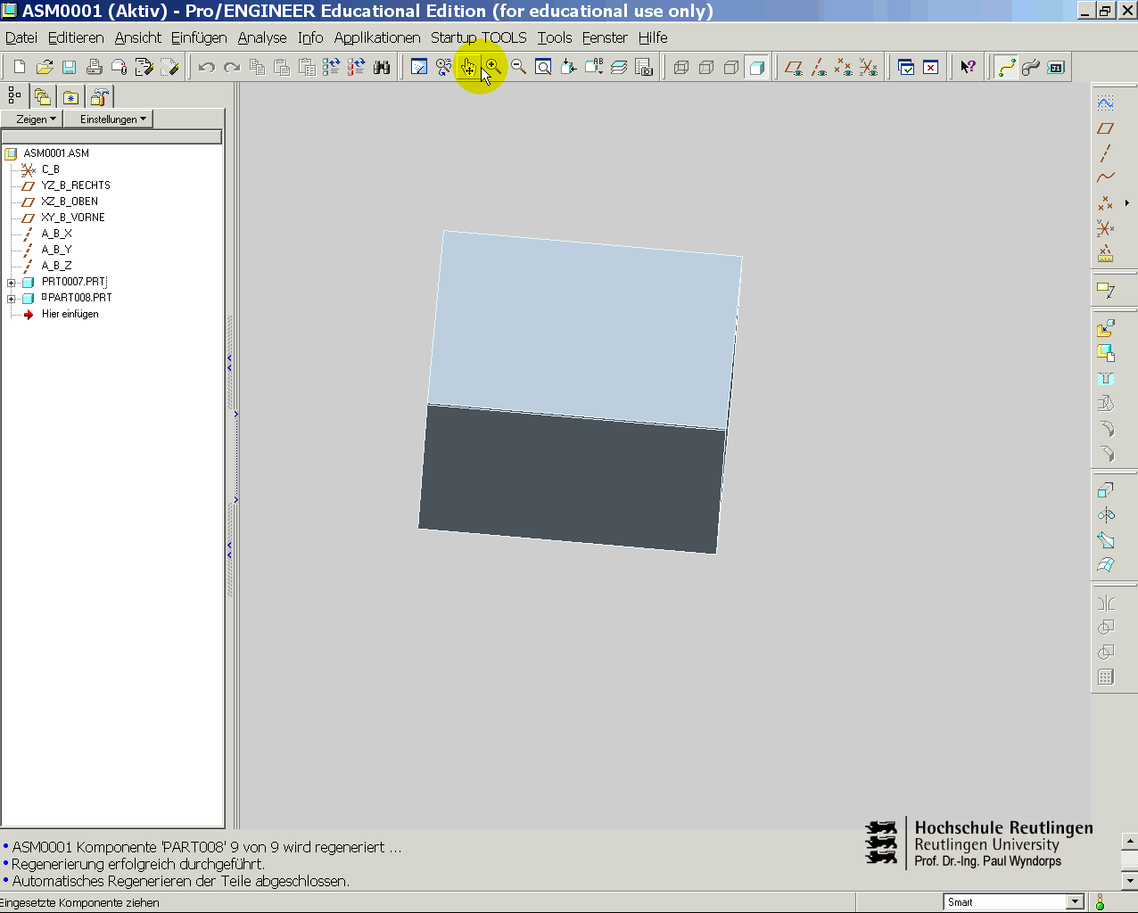This screenshot has height=913, width=1138.
Task: Click the add component to assembly icon
Action: click(1106, 328)
